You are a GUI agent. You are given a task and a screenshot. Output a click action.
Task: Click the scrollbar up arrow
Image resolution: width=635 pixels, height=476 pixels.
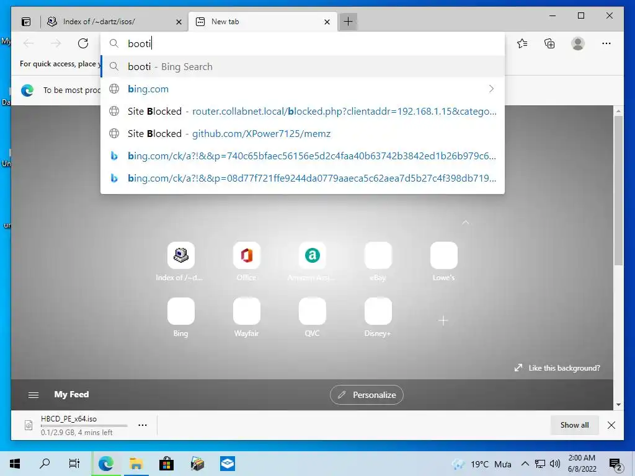tap(618, 111)
